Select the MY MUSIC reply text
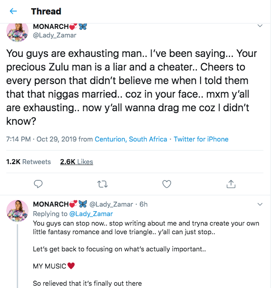Viewport: 272px width, 288px height. [50, 266]
